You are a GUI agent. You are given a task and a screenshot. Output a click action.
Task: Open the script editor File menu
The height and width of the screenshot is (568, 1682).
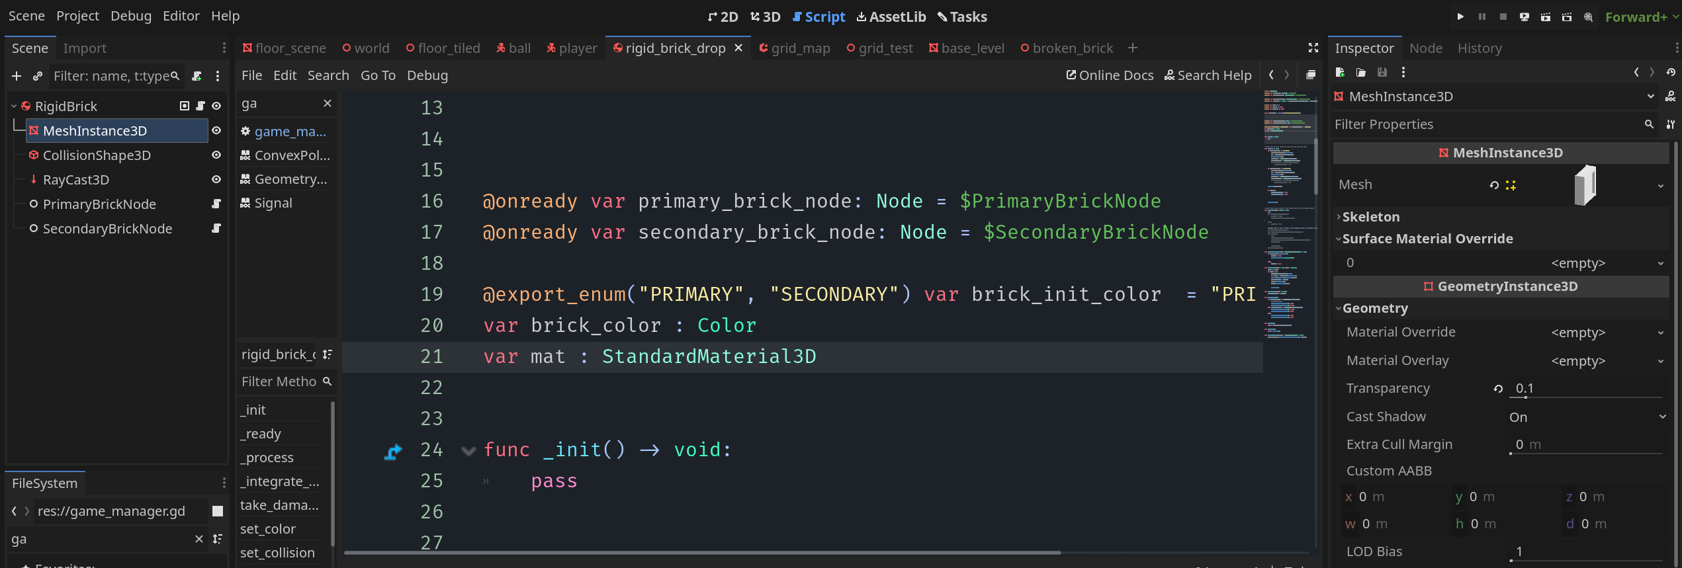coord(251,75)
